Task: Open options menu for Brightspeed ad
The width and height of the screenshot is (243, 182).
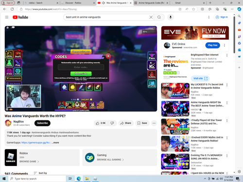Action: tap(227, 55)
